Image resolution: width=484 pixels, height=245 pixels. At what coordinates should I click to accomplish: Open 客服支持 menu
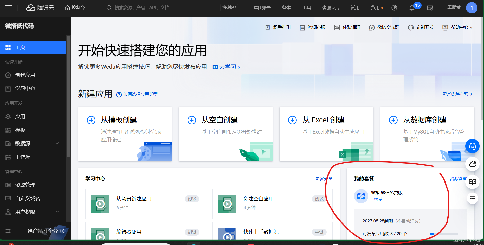coord(331,8)
